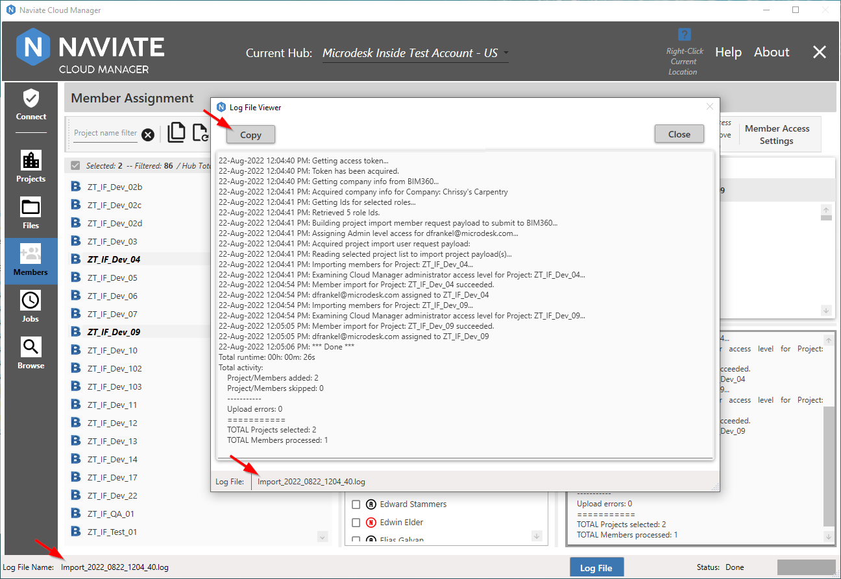Viewport: 841px width, 579px height.
Task: Open the About menu
Action: (772, 53)
